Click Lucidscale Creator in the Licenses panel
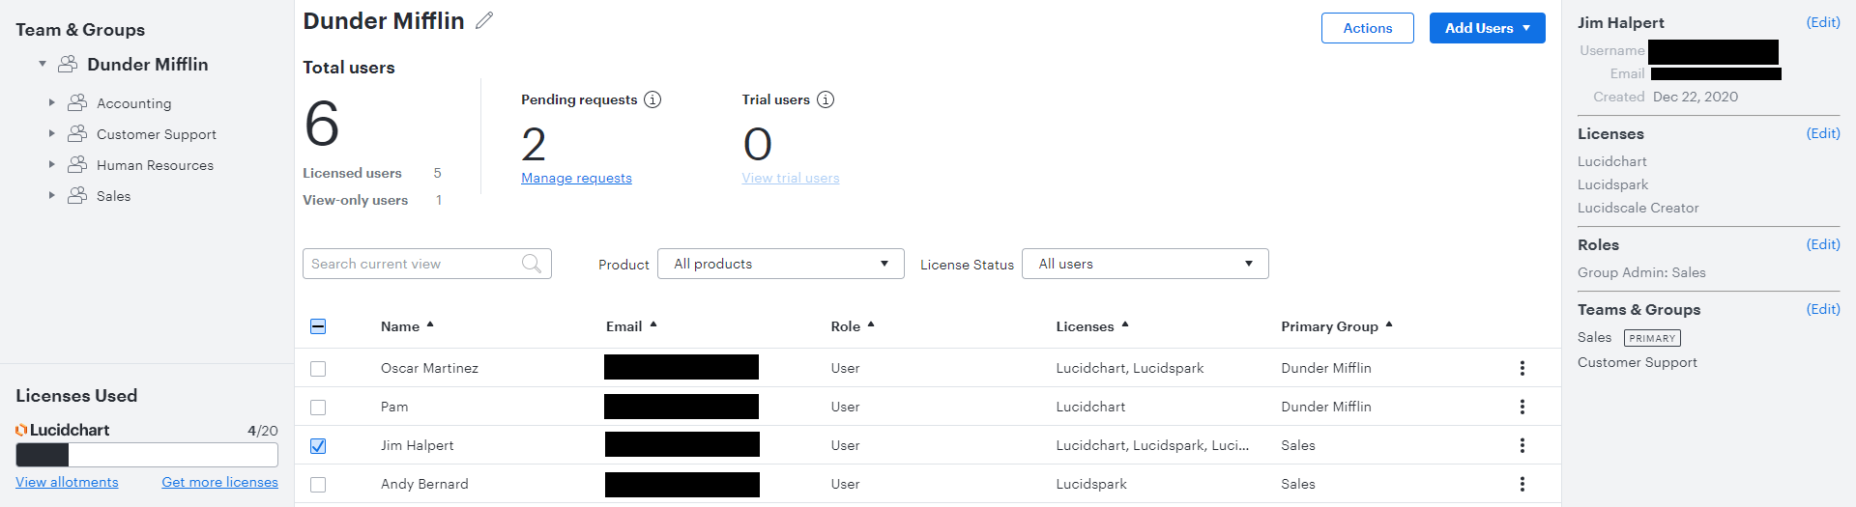Viewport: 1856px width, 507px height. pyautogui.click(x=1638, y=208)
